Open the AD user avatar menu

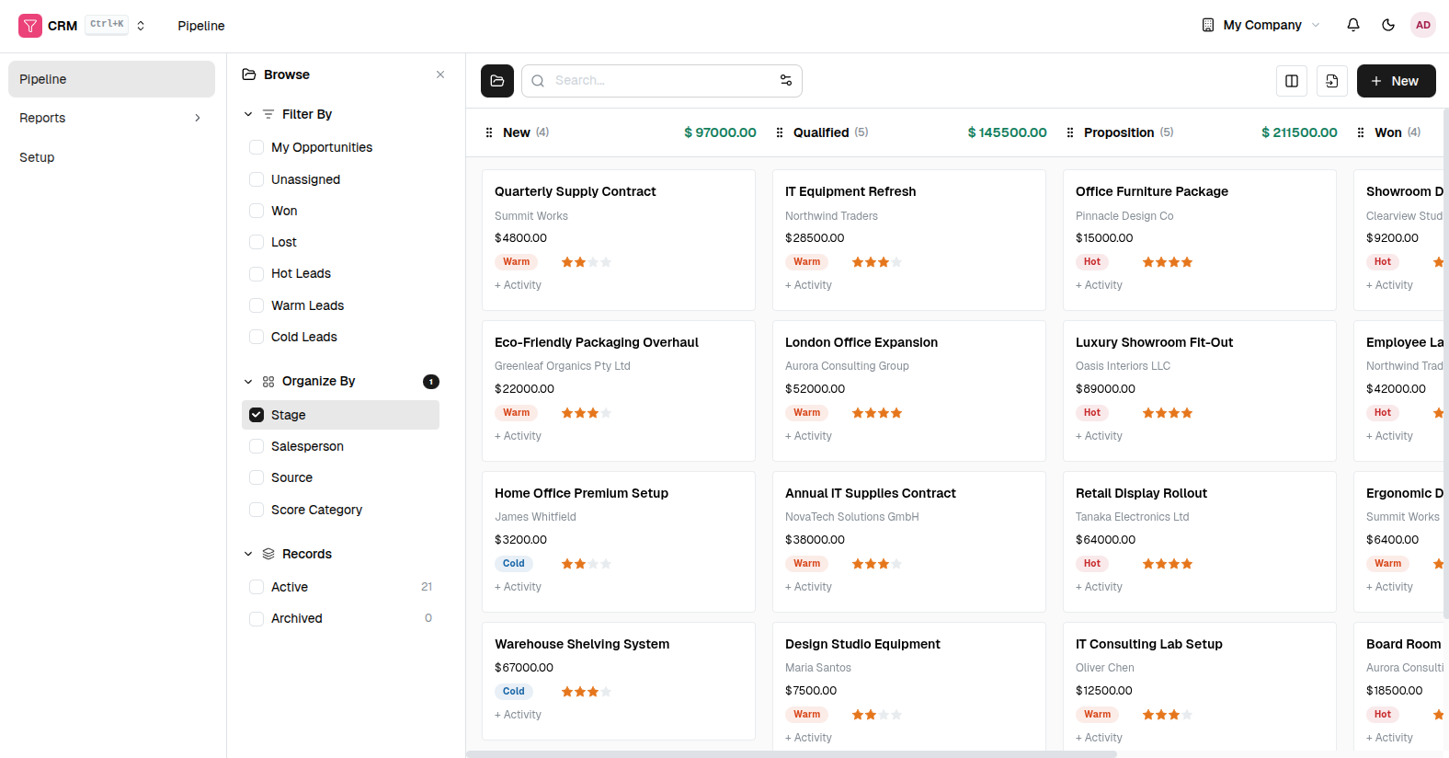pyautogui.click(x=1422, y=25)
